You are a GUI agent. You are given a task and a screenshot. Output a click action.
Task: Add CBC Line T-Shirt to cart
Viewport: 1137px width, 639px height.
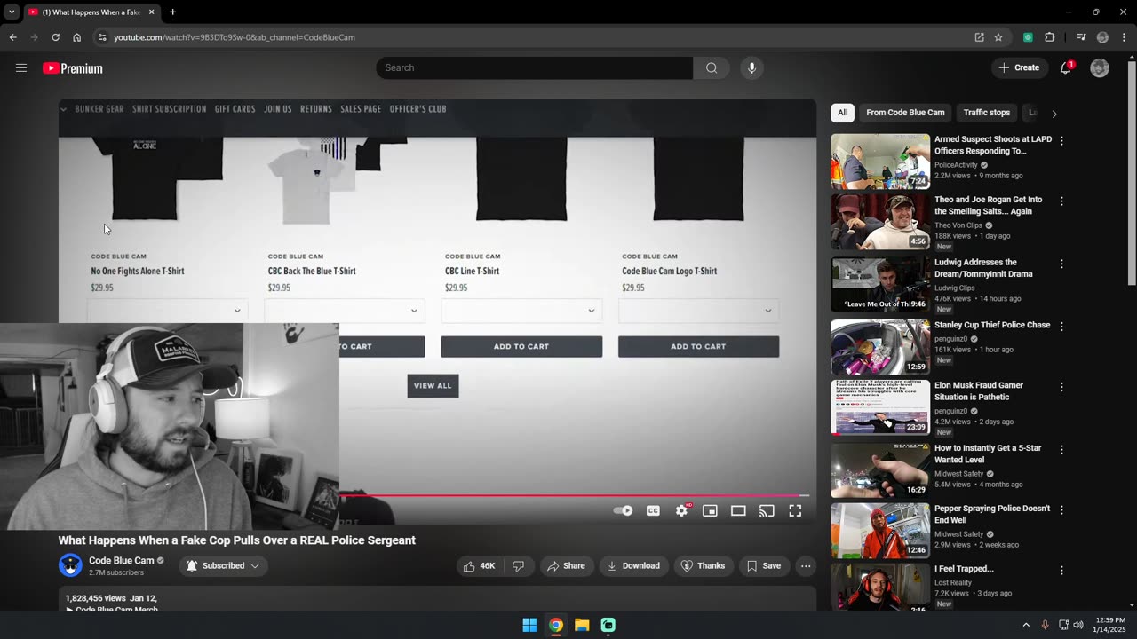(521, 346)
